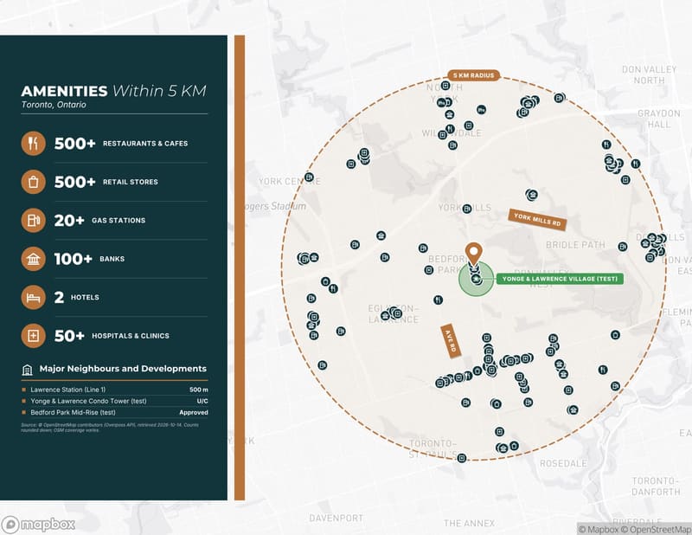The image size is (692, 535).
Task: Click the Ave Rd road tag
Action: click(x=451, y=341)
